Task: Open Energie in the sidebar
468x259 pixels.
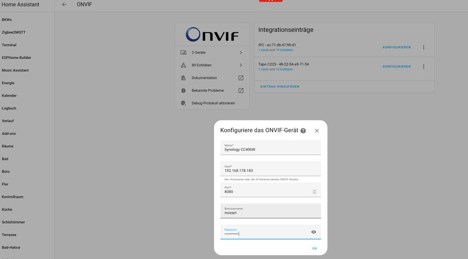Action: [8, 83]
